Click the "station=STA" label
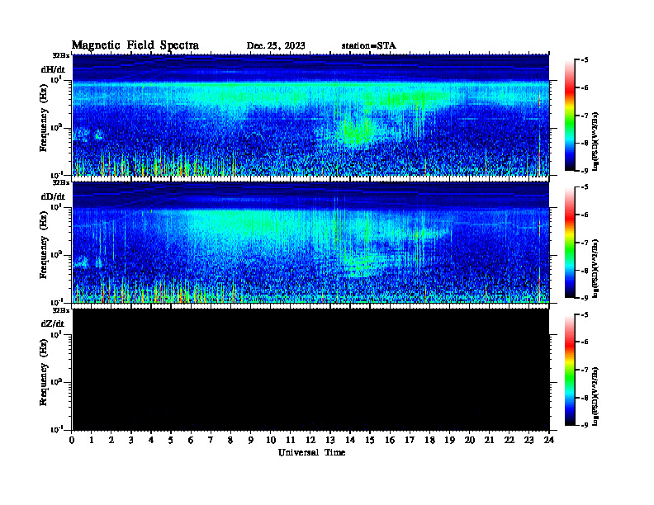The image size is (654, 505). [x=368, y=46]
